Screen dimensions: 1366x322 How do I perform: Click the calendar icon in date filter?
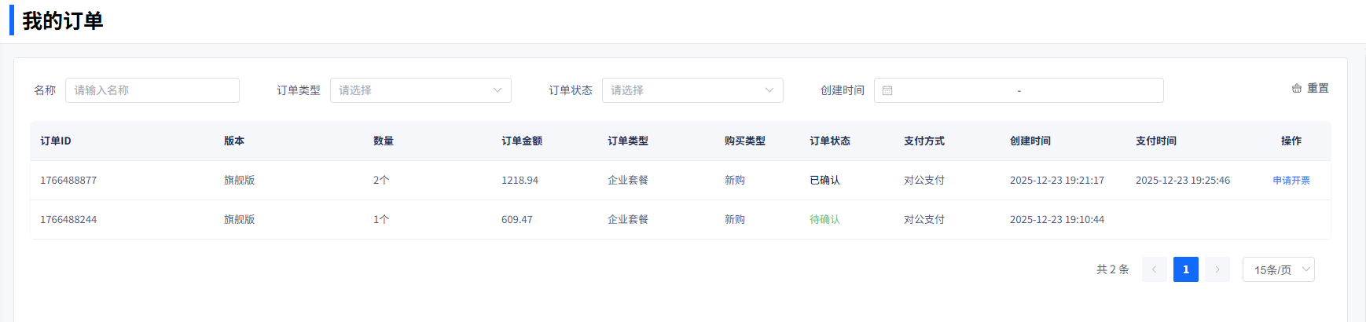887,90
